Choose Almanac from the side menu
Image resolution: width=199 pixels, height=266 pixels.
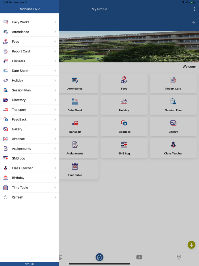(x=30, y=139)
